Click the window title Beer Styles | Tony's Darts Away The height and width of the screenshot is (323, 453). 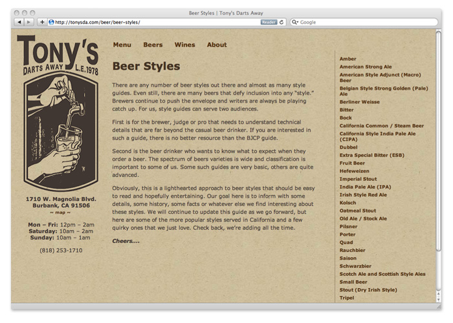(226, 13)
